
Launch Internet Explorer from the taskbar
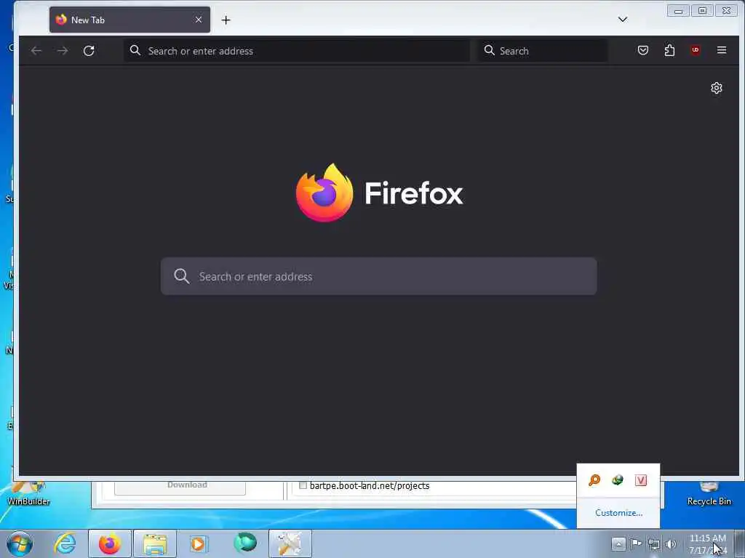(65, 543)
